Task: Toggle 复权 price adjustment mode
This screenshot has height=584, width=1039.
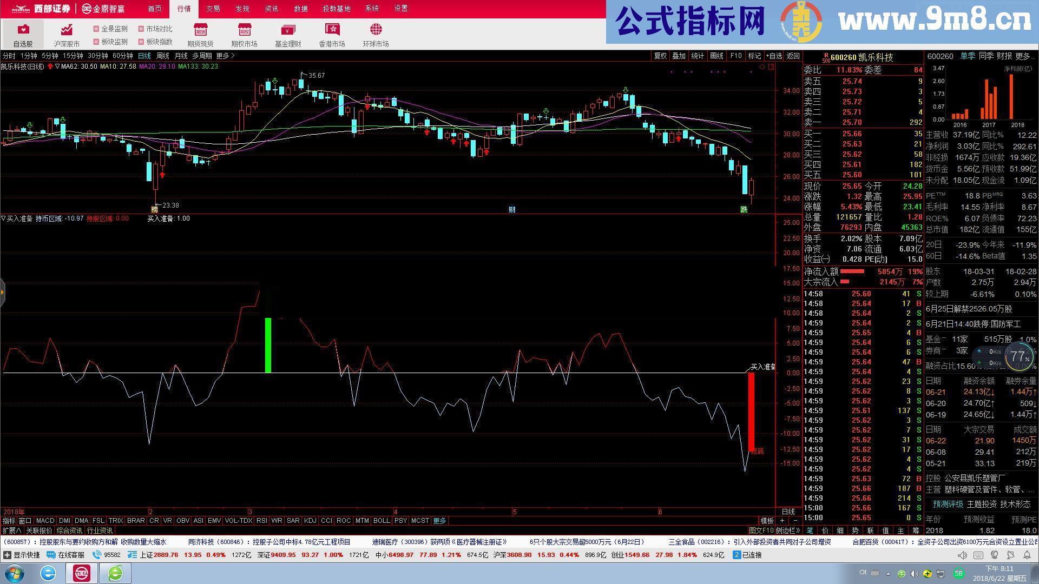Action: 660,56
